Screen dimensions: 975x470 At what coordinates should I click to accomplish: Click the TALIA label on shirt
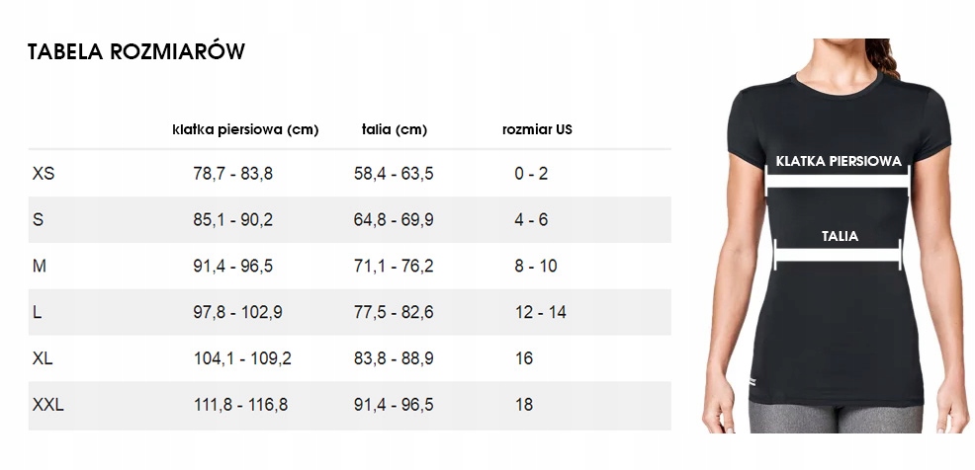840,237
